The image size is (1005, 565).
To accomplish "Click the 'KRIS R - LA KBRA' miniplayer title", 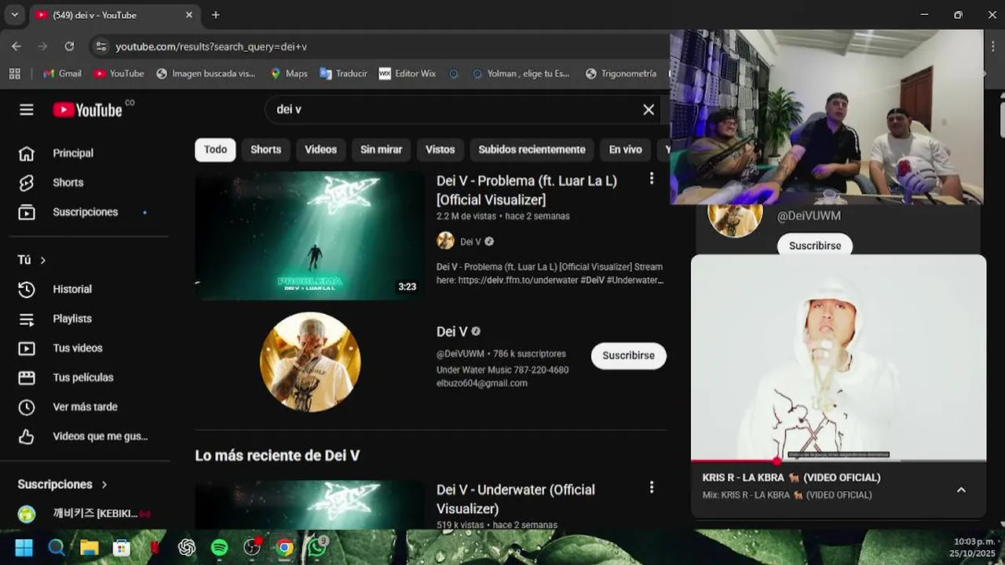I will pyautogui.click(x=791, y=477).
